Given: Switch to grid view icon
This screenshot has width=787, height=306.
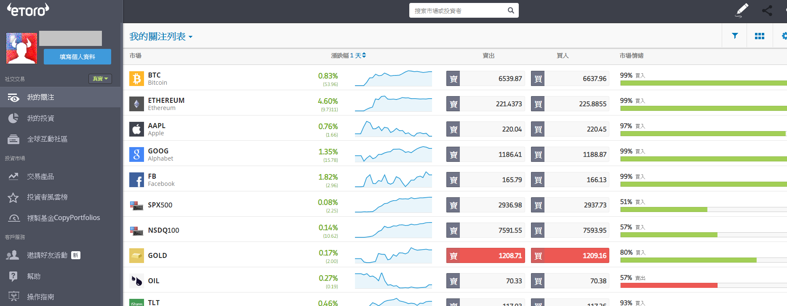Looking at the screenshot, I should click(x=760, y=36).
